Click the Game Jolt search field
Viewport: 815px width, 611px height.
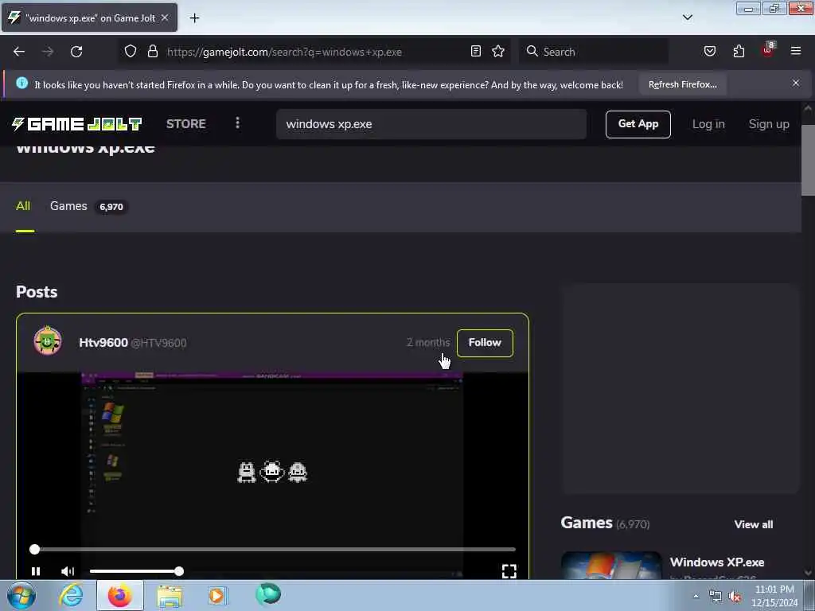point(431,124)
